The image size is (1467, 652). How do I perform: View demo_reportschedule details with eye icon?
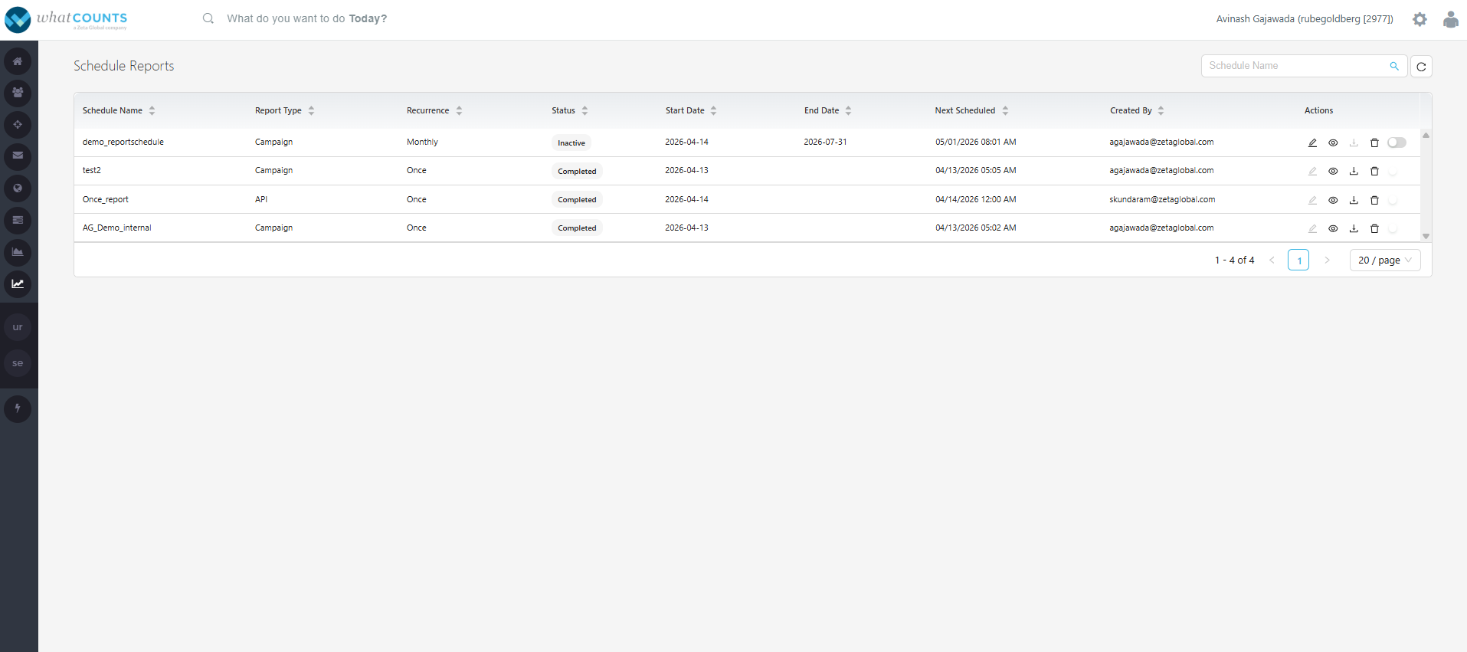(x=1333, y=143)
